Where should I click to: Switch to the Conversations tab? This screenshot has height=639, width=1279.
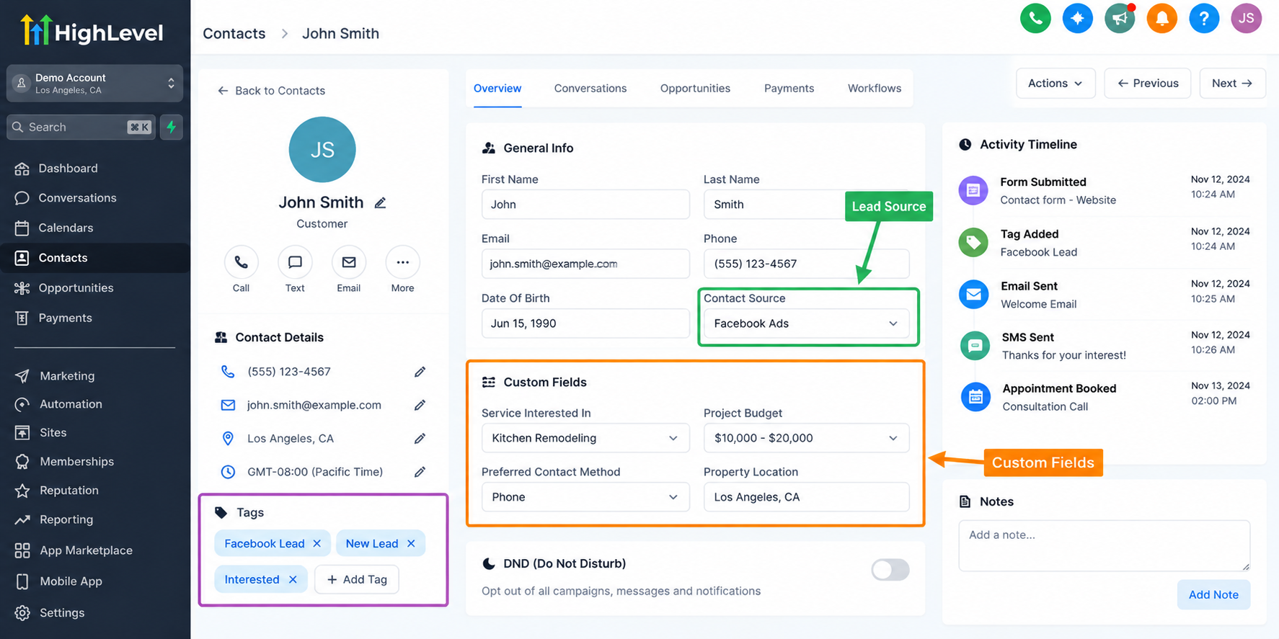click(590, 89)
